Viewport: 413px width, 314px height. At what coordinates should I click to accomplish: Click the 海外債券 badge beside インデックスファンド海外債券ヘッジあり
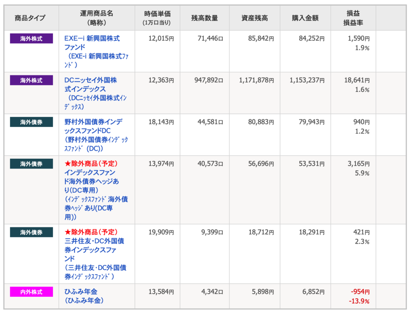coord(31,164)
